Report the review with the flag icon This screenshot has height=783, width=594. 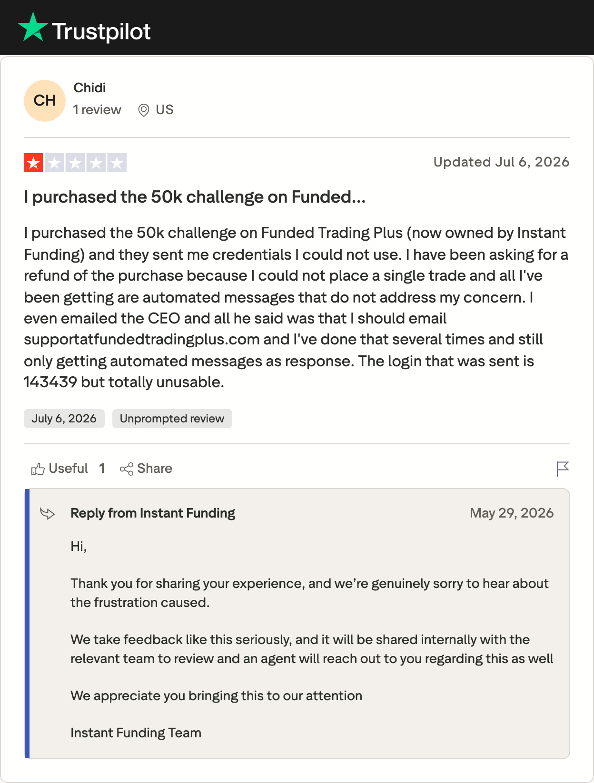click(x=563, y=469)
